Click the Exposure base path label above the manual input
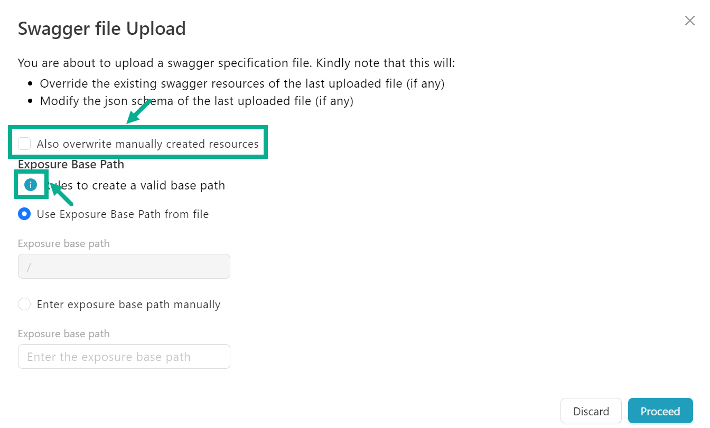 coord(64,334)
